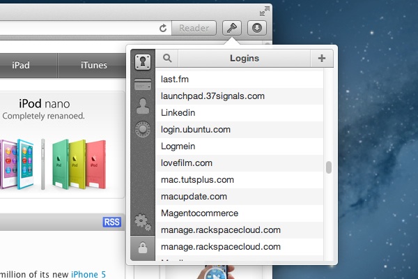The width and height of the screenshot is (418, 279).
Task: Select the macupdate.com login entry
Action: [240, 197]
